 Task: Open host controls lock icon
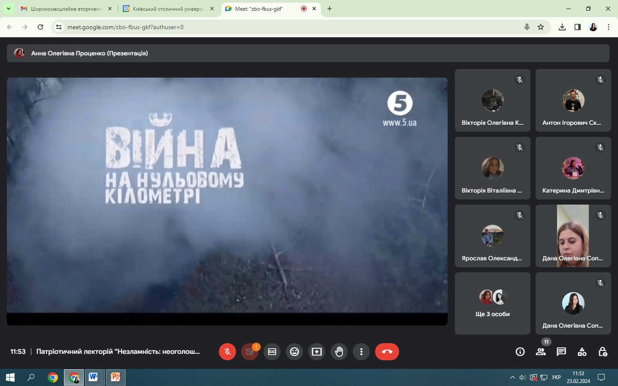(603, 352)
